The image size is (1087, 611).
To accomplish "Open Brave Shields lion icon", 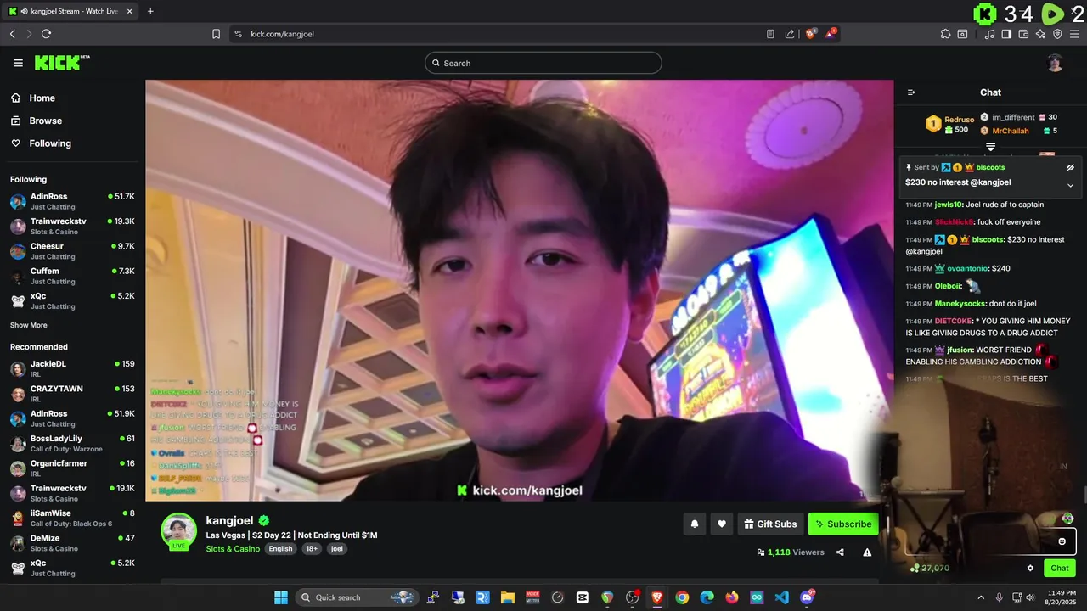I will [810, 34].
